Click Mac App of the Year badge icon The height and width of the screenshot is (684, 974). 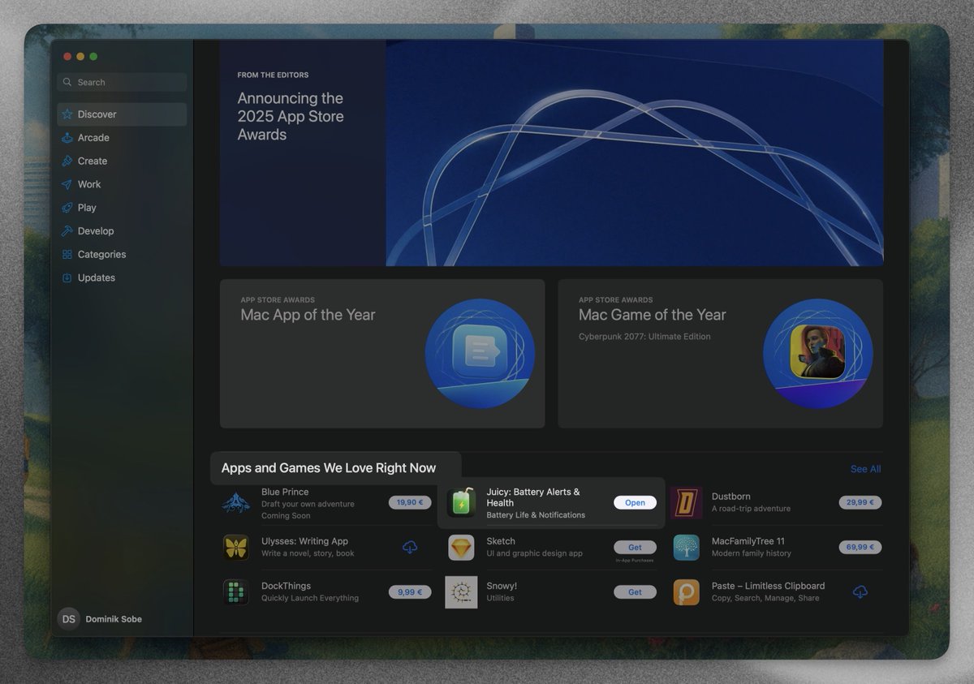pos(480,354)
